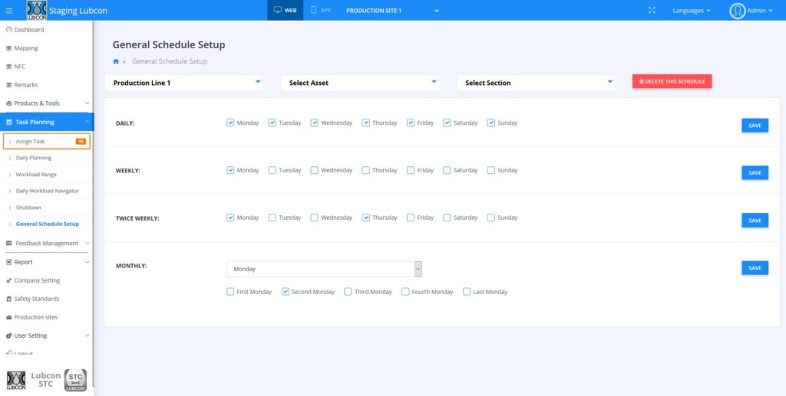Save the Twice Weekly schedule
The height and width of the screenshot is (396, 786).
coord(754,221)
